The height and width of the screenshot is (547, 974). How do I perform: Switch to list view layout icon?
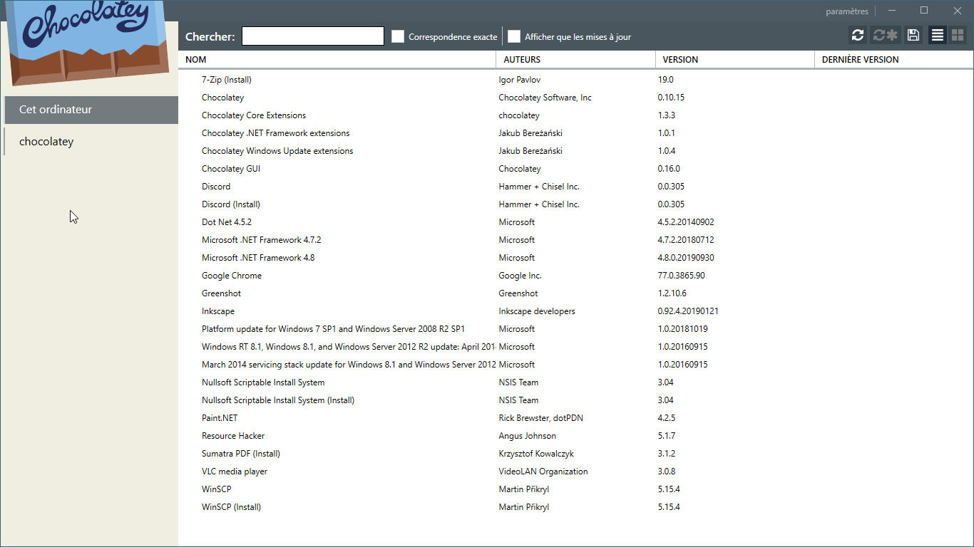(x=938, y=36)
